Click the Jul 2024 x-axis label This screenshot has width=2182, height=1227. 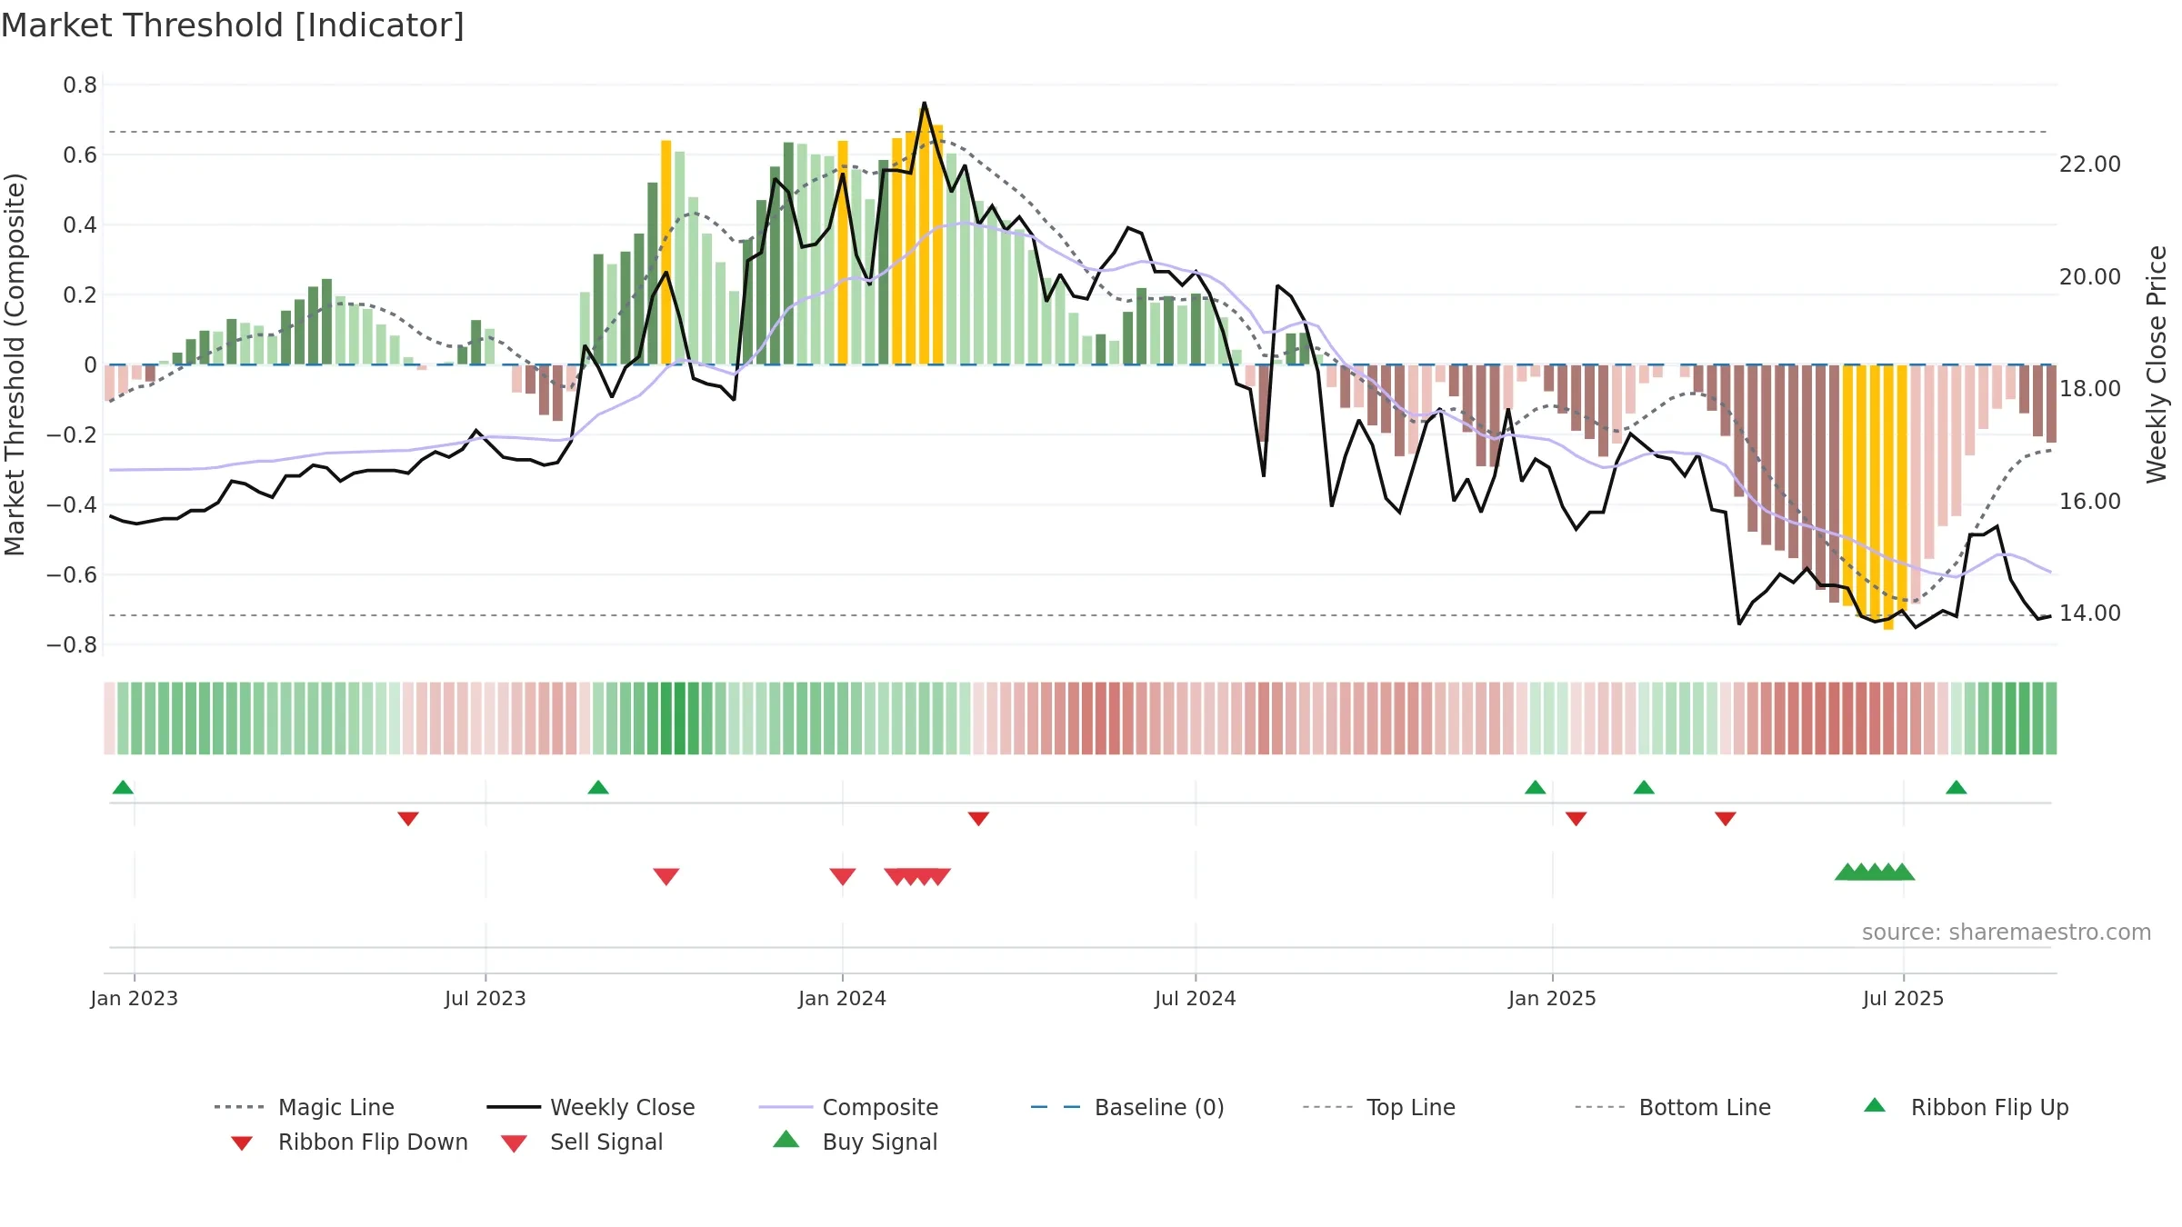[1196, 998]
